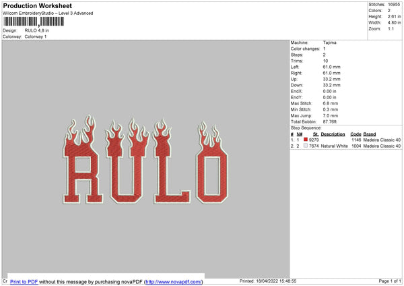Viewport: 404px width, 286px height.
Task: Click the Machine value Tajima
Action: coord(329,42)
